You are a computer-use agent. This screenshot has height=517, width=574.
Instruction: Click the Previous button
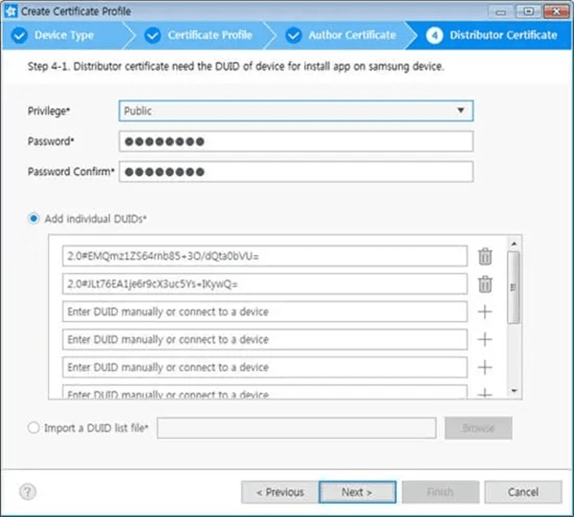click(278, 492)
